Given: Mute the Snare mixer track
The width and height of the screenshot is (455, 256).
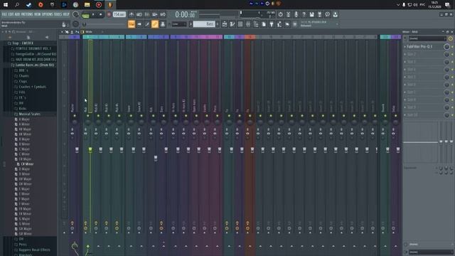Looking at the screenshot, I should pos(131,116).
